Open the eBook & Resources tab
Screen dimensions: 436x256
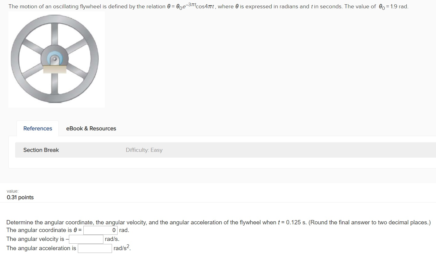(91, 128)
